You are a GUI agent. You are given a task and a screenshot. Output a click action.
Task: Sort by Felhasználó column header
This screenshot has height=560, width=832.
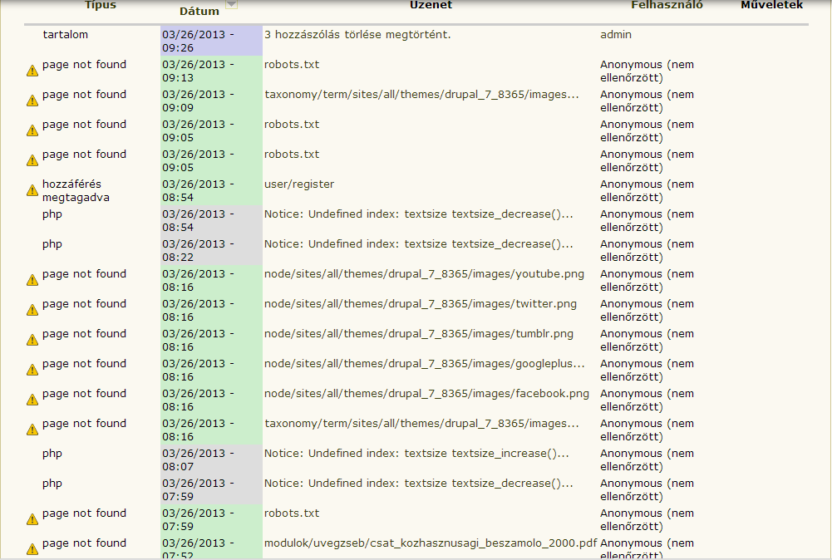pyautogui.click(x=667, y=5)
